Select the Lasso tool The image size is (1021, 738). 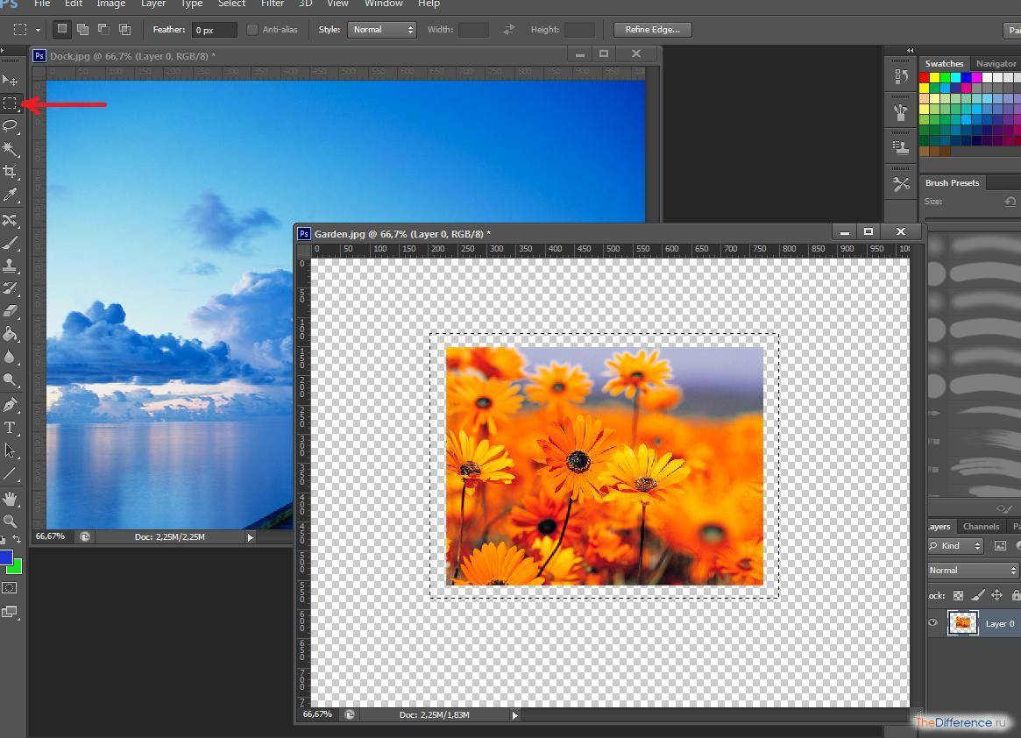[x=11, y=126]
